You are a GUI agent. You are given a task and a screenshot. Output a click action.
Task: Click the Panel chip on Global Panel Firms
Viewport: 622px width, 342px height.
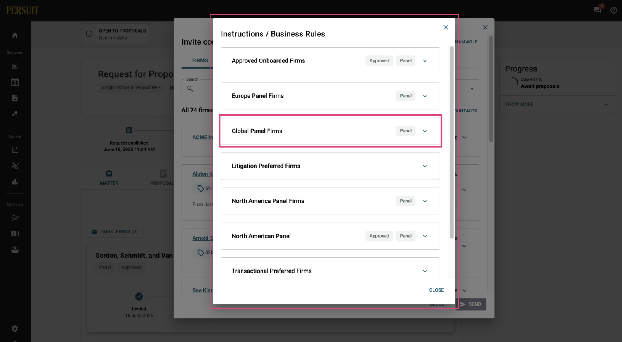coord(406,131)
